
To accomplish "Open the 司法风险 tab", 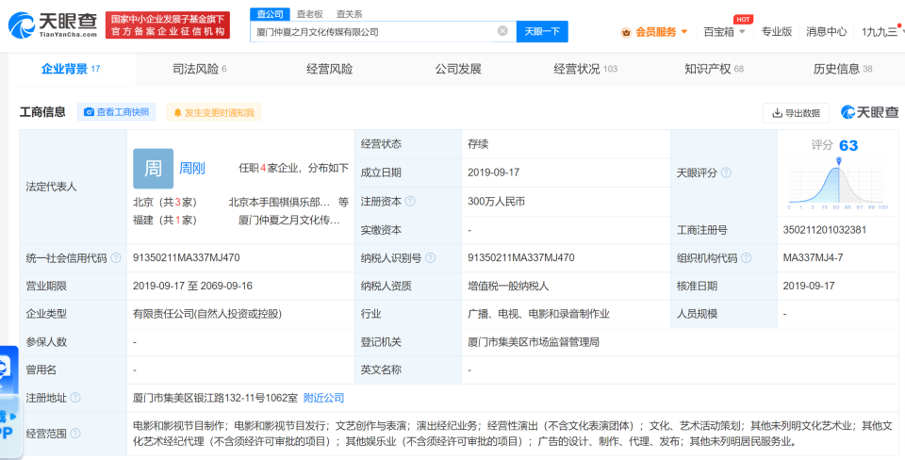I will (199, 69).
